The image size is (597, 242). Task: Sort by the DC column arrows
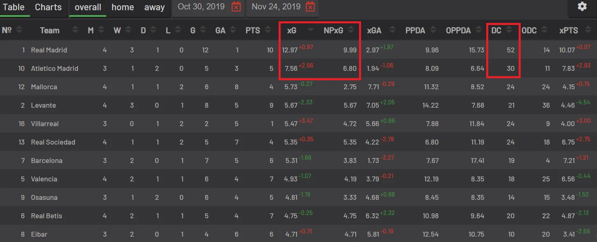tap(509, 30)
